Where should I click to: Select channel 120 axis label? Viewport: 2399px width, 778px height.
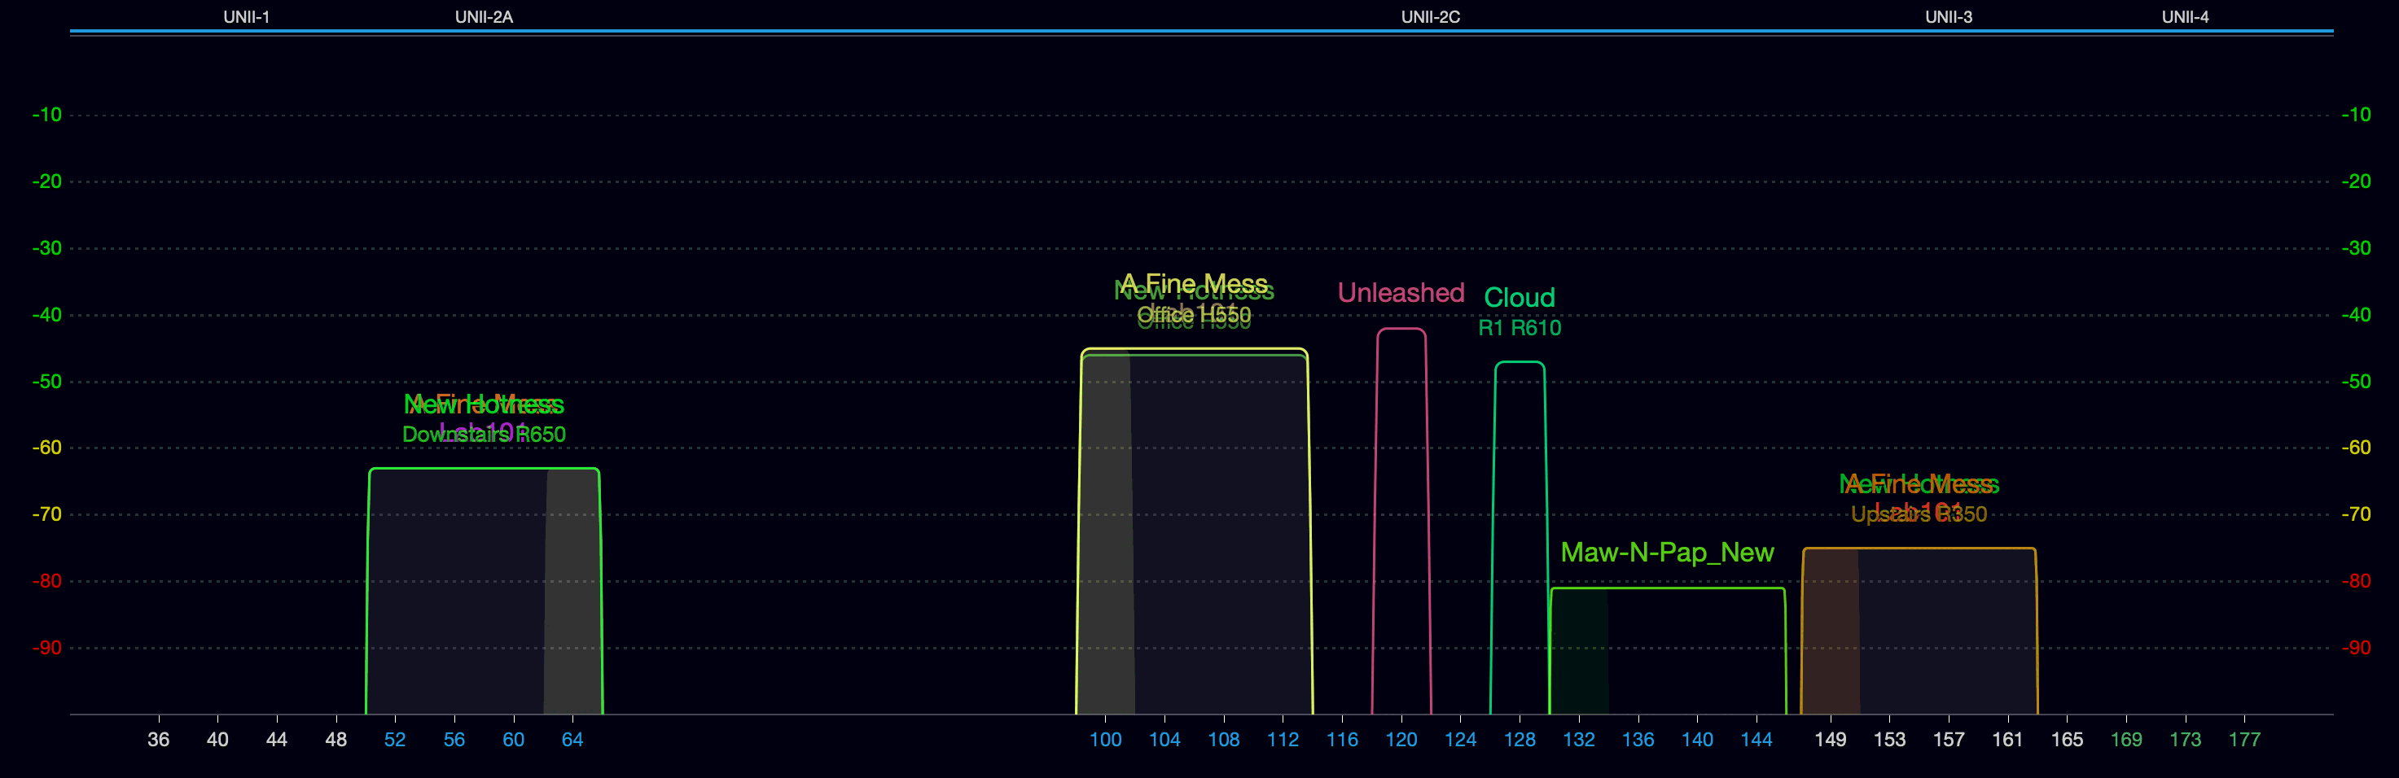pyautogui.click(x=1401, y=740)
